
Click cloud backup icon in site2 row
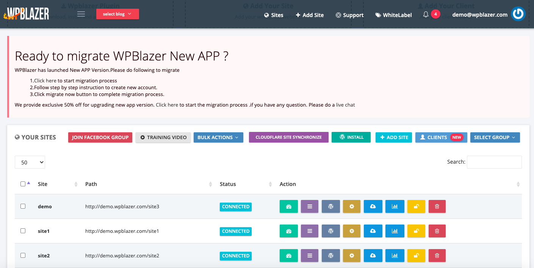click(x=373, y=256)
